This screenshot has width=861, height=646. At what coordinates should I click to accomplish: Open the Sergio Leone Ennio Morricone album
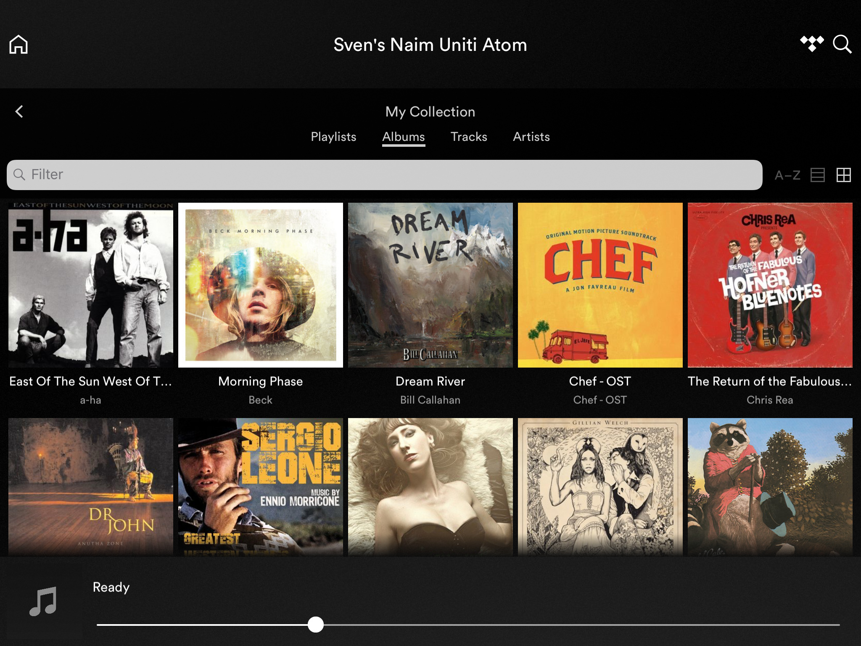[261, 487]
